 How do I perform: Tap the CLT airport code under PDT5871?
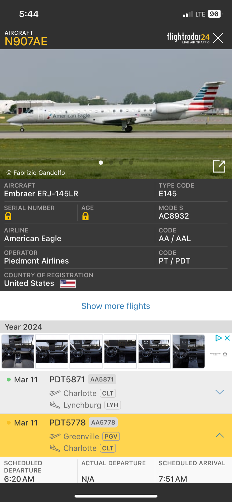click(x=108, y=393)
